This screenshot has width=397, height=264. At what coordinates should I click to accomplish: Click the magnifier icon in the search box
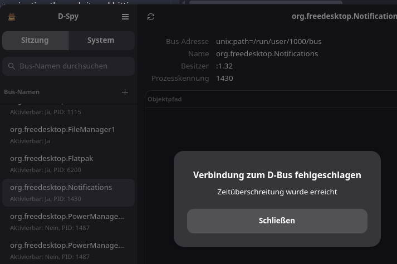(11, 66)
